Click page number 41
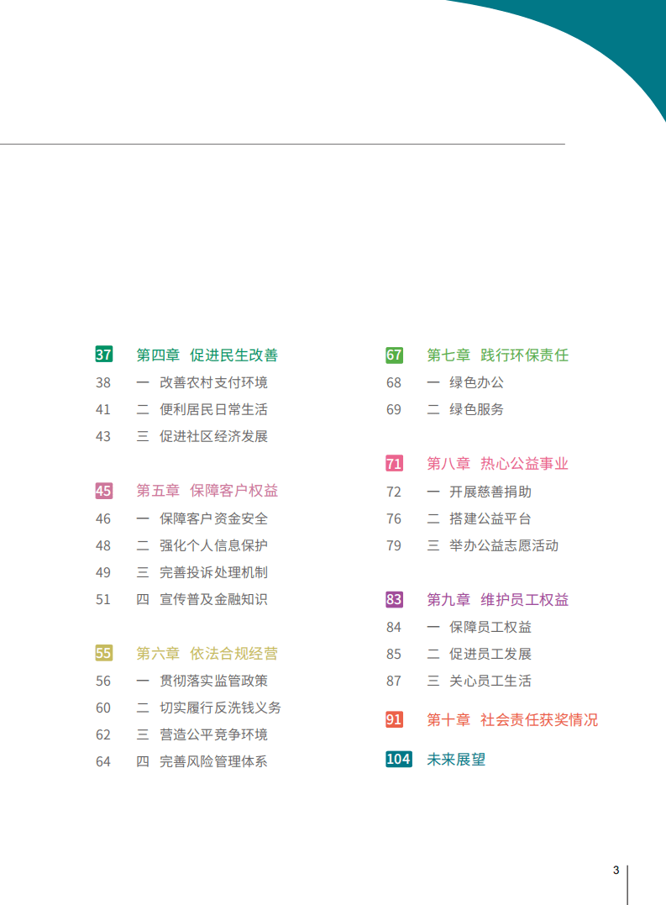 103,410
